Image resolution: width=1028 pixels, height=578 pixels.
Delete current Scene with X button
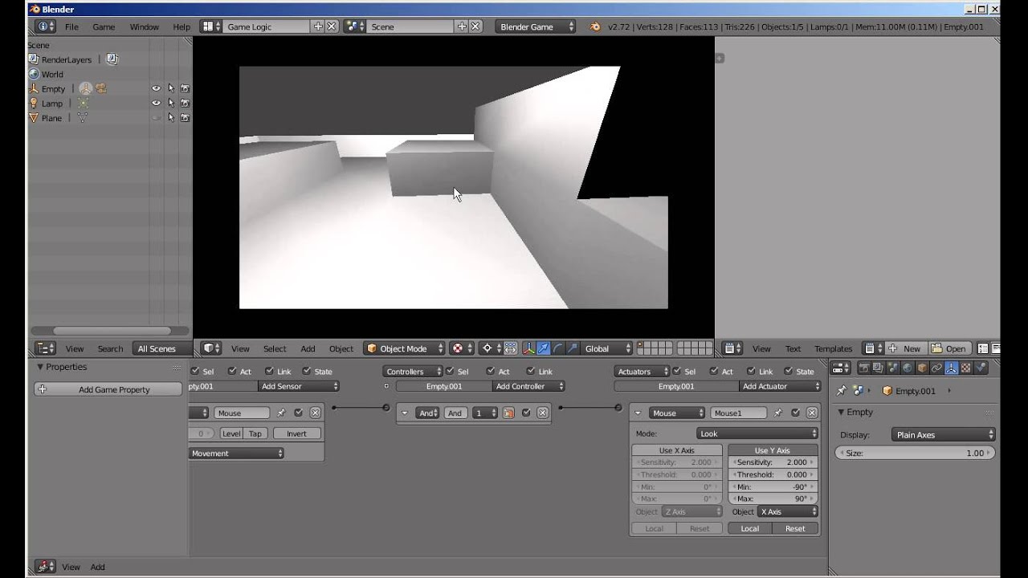(x=475, y=26)
